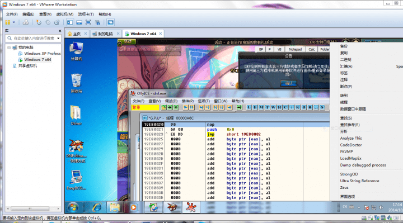Select Windows XP Professional in library tree

pyautogui.click(x=42, y=54)
